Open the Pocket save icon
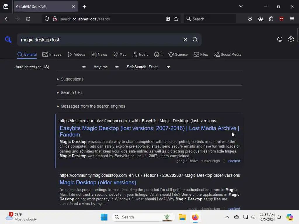 [x=250, y=19]
